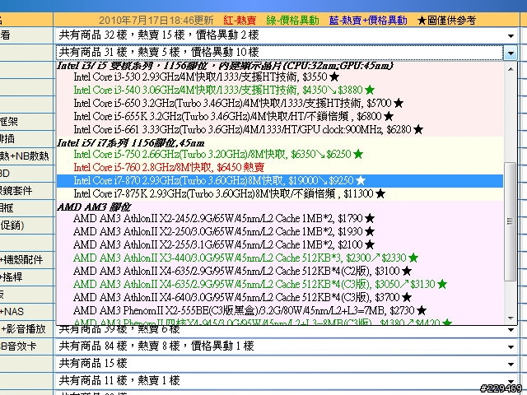Select Intel Core i7-875K $11300 item

tap(280, 194)
